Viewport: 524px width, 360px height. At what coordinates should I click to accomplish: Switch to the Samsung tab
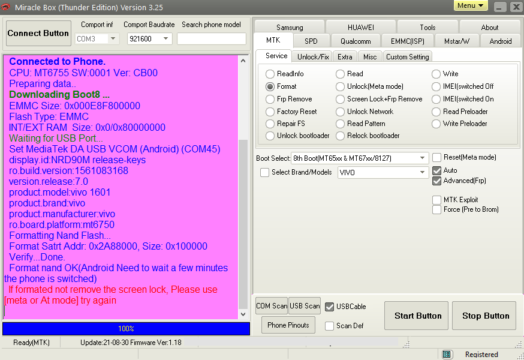pos(290,28)
